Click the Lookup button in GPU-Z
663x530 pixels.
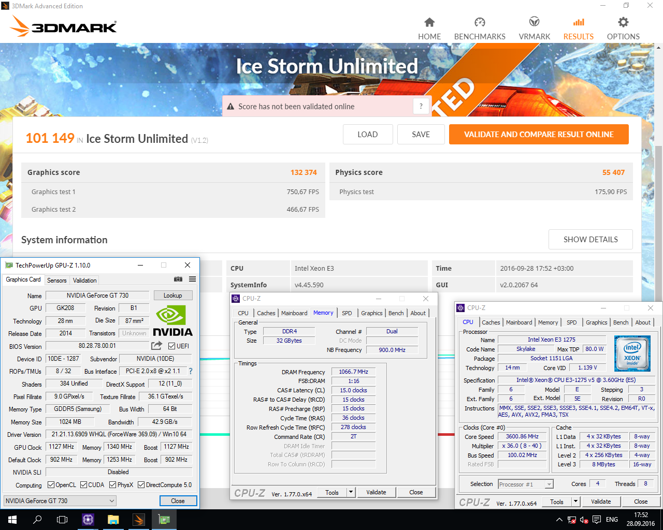tap(173, 296)
